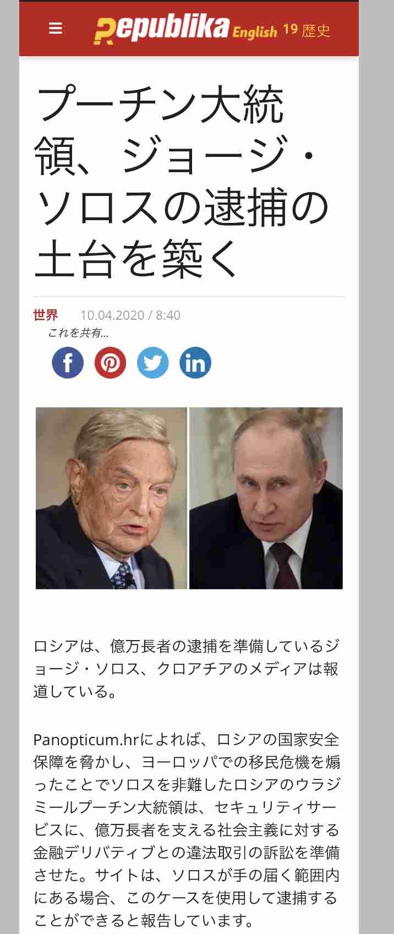View the George Soros photo
Screen dimensions: 394x934
(111, 498)
